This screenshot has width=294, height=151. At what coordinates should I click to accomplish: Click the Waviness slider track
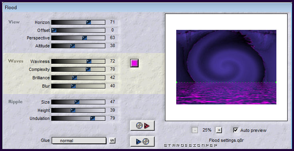click(78, 61)
